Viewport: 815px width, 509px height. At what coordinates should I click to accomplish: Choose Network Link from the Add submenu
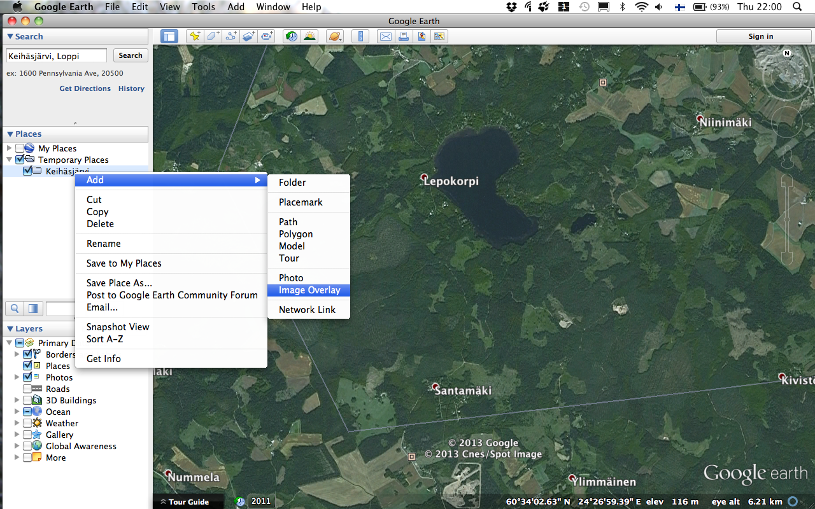point(309,310)
